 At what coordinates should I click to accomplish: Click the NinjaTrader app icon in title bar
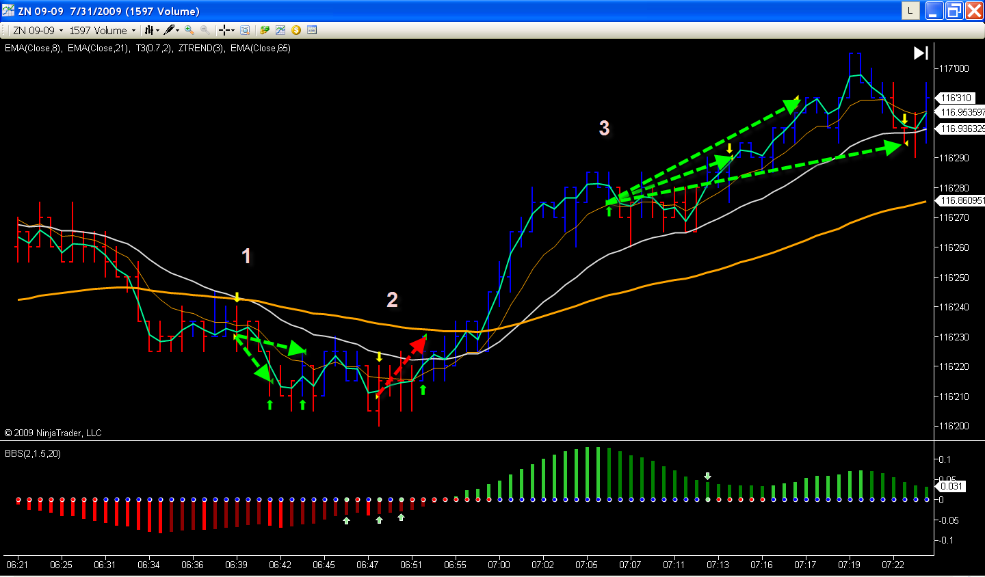coord(8,11)
